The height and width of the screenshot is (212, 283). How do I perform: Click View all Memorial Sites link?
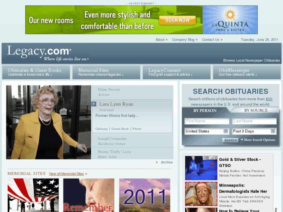tap(66, 174)
